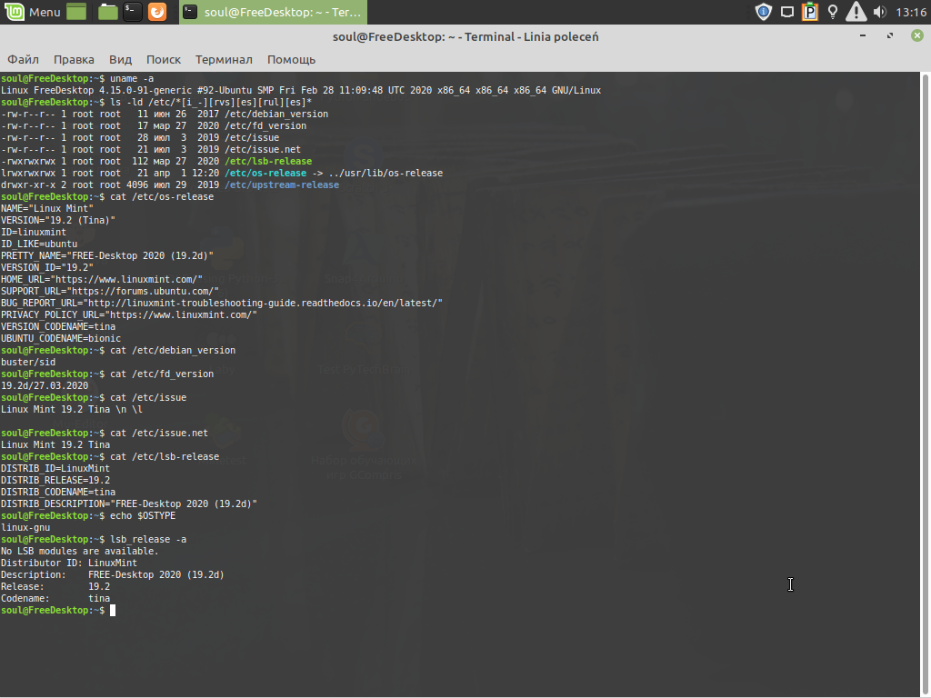Click the text cursor at the last prompt
Image resolution: width=931 pixels, height=698 pixels.
pyautogui.click(x=113, y=610)
